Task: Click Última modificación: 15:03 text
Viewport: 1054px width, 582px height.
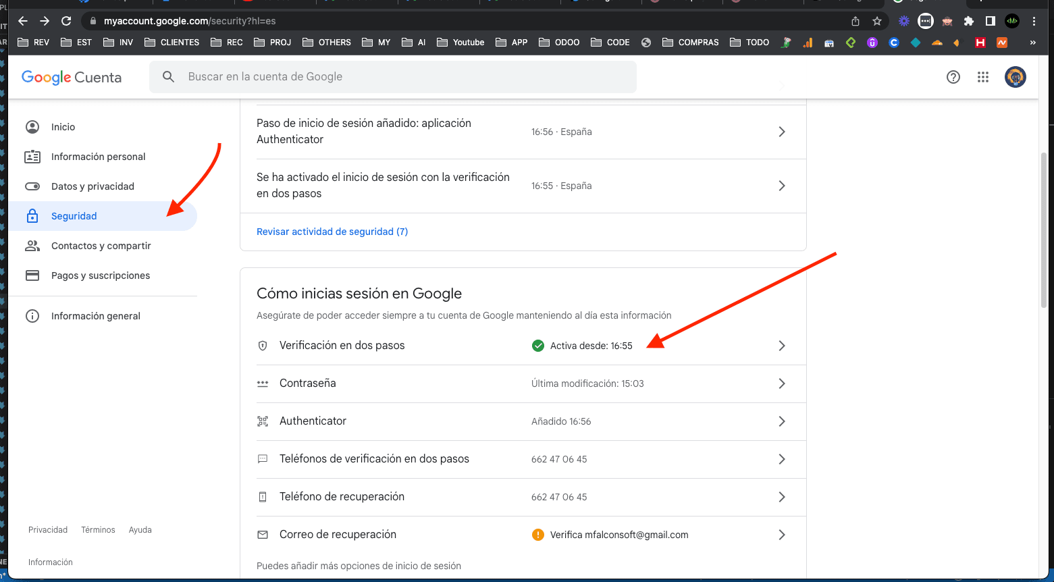Action: point(587,383)
